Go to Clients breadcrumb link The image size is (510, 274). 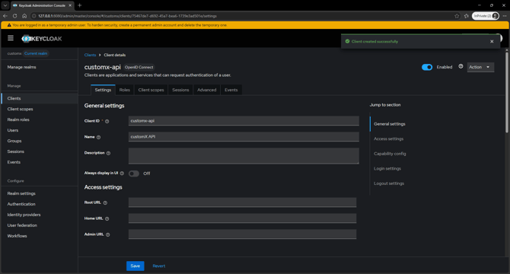pyautogui.click(x=90, y=55)
